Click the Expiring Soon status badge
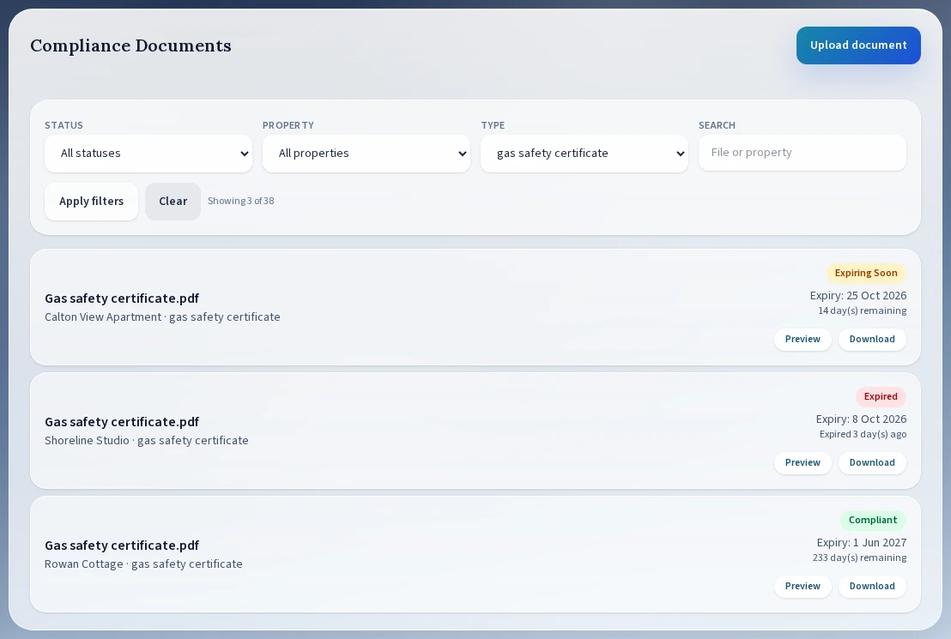951x639 pixels. pos(866,273)
